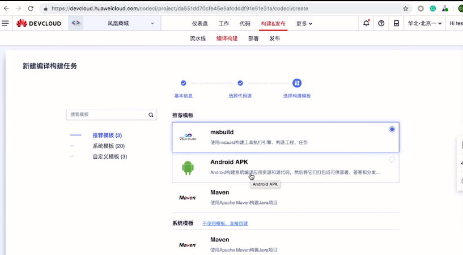Select the 系统模板 (20) category
The height and width of the screenshot is (255, 463).
pyautogui.click(x=109, y=146)
